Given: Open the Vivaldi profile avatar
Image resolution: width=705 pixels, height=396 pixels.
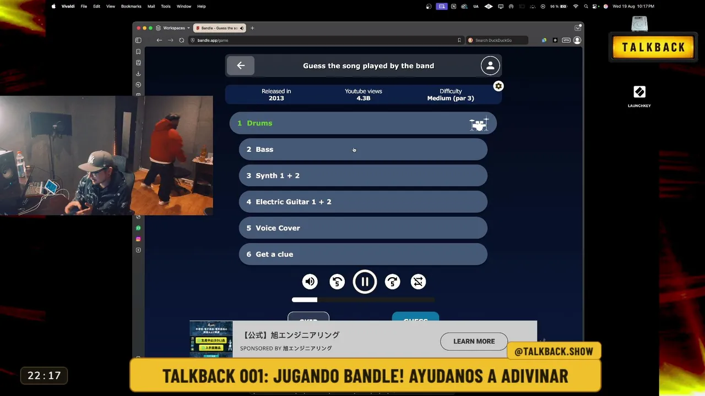Looking at the screenshot, I should point(577,40).
